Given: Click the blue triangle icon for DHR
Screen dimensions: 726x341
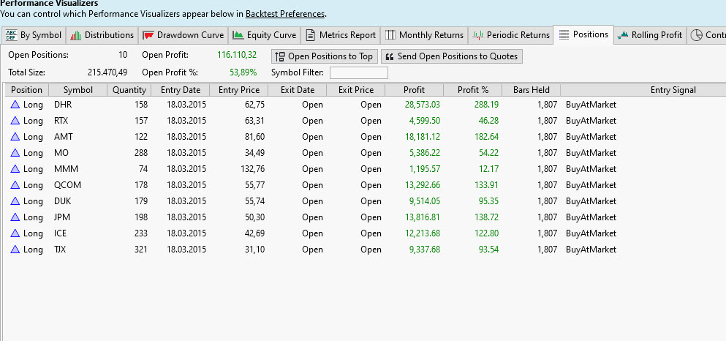Looking at the screenshot, I should point(15,105).
